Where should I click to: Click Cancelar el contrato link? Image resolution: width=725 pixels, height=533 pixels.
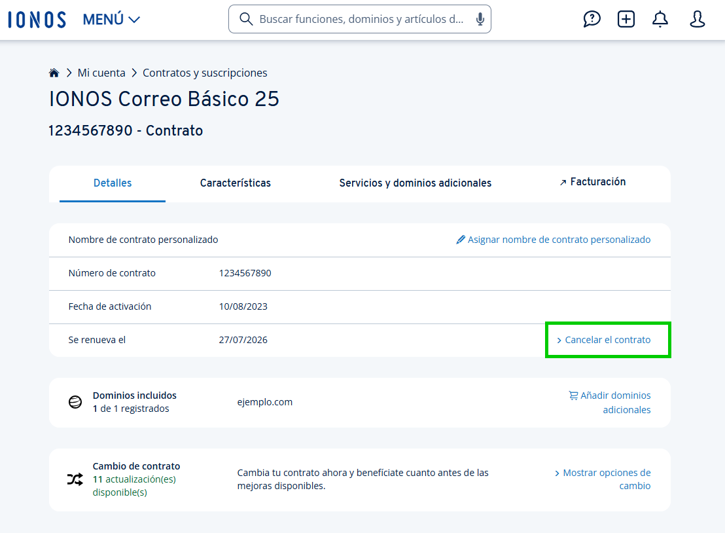(x=603, y=340)
